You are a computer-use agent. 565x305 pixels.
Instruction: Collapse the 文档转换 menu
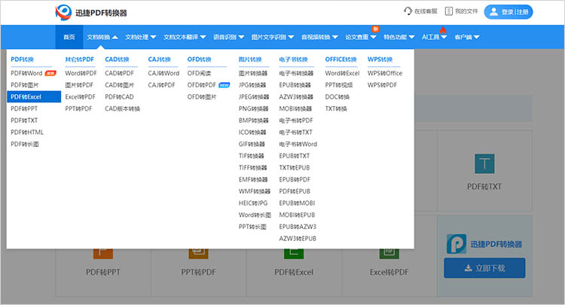tap(102, 37)
